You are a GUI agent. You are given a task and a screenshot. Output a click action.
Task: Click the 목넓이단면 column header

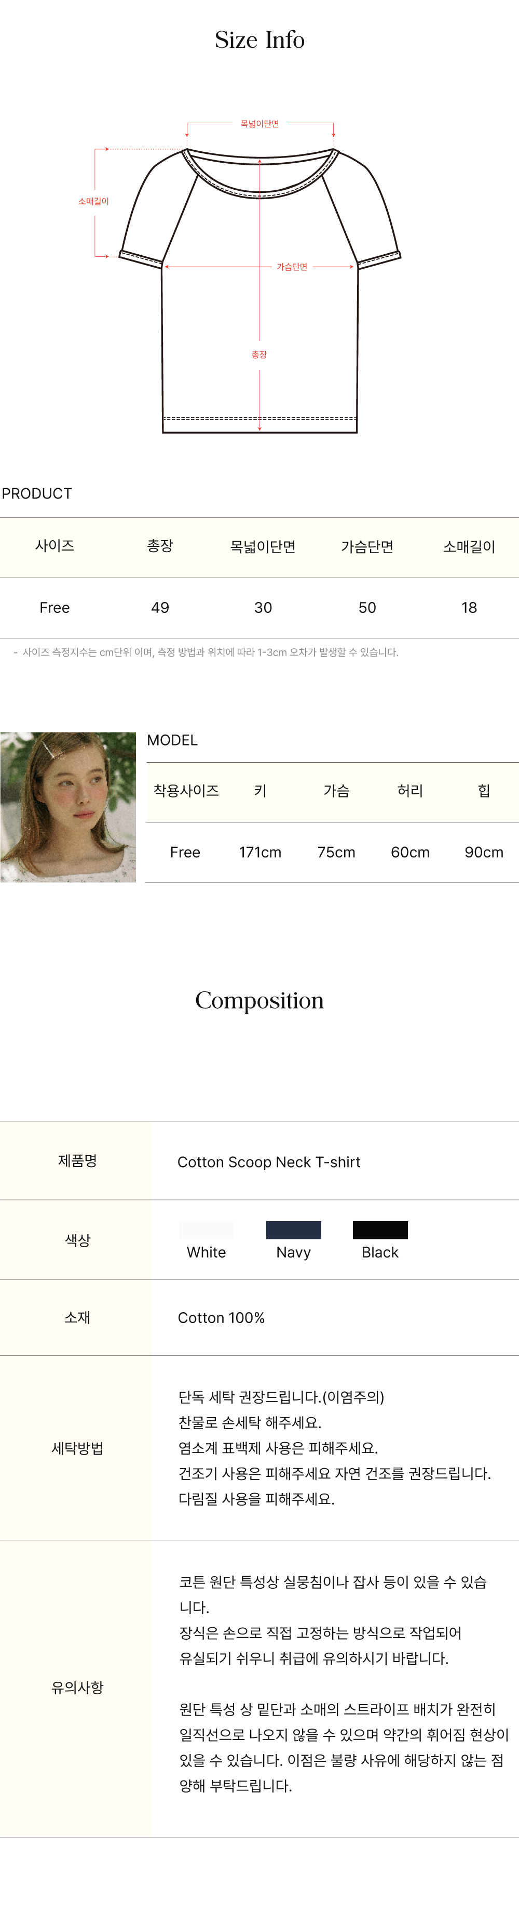(x=263, y=546)
